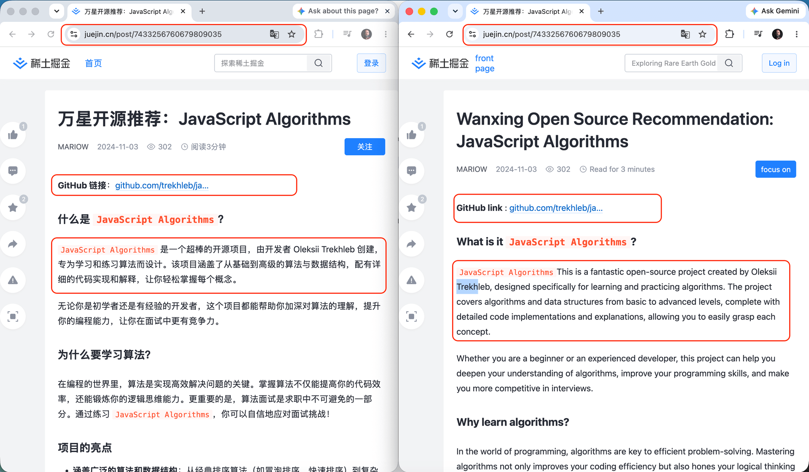
Task: Click the right window's address bar URL
Action: [x=552, y=34]
